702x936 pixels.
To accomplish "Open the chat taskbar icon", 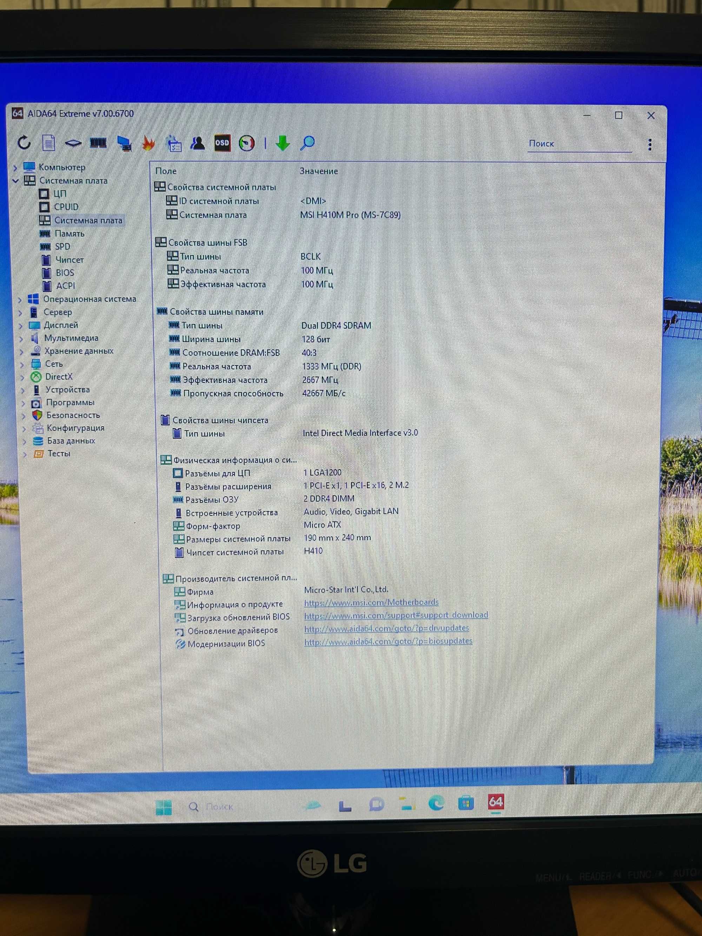I will point(376,804).
